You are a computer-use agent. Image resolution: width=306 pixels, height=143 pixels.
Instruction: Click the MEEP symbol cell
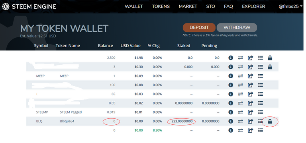(x=40, y=76)
